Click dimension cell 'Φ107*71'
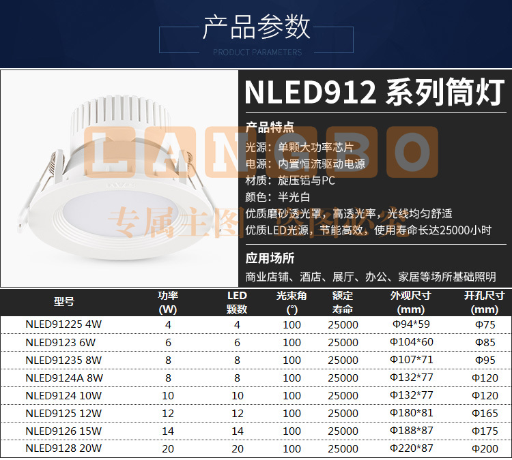Image resolution: width=512 pixels, height=460 pixels. (412, 359)
